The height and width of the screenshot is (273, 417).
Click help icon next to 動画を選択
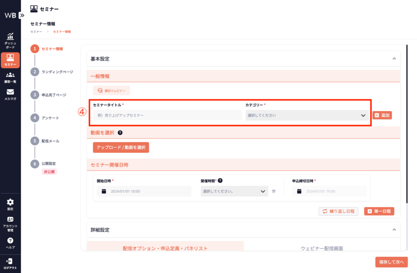click(120, 133)
